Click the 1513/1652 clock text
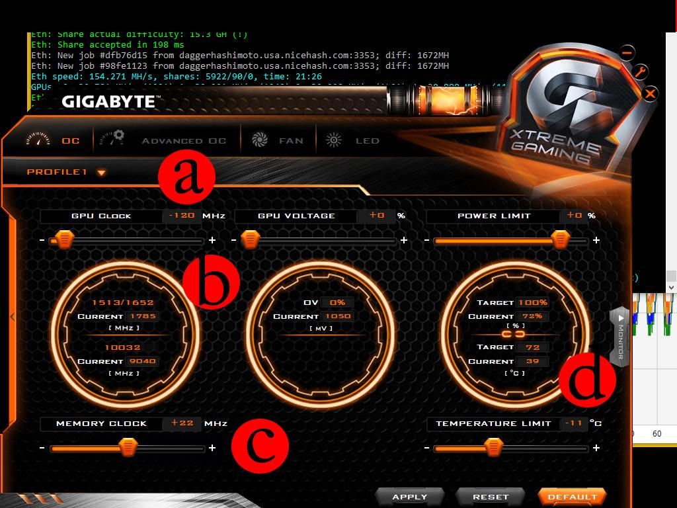The image size is (677, 508). (x=122, y=302)
